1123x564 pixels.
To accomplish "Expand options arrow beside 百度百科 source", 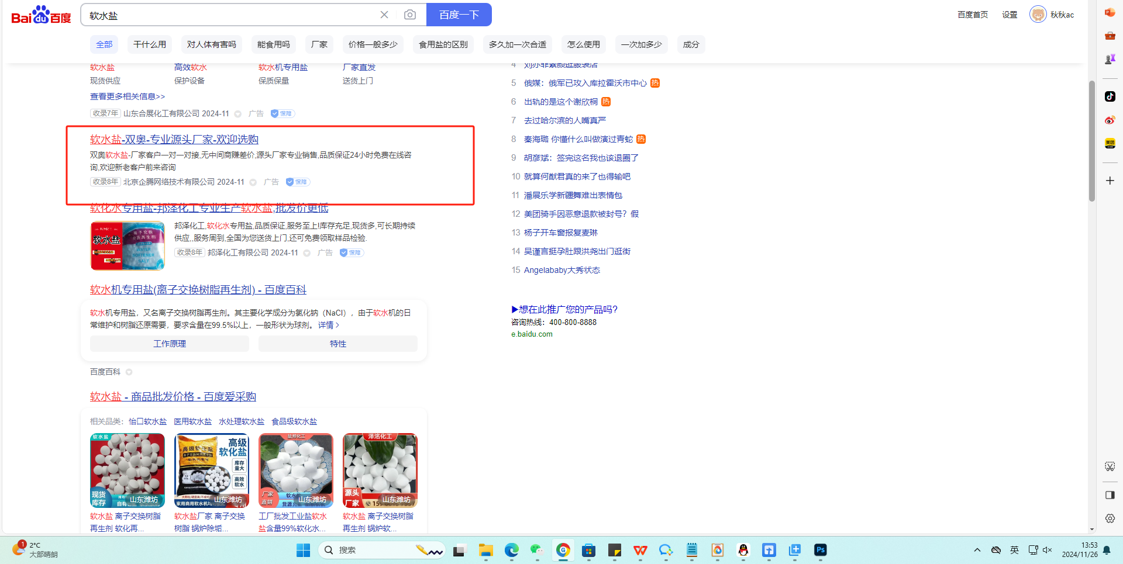I will click(x=129, y=372).
